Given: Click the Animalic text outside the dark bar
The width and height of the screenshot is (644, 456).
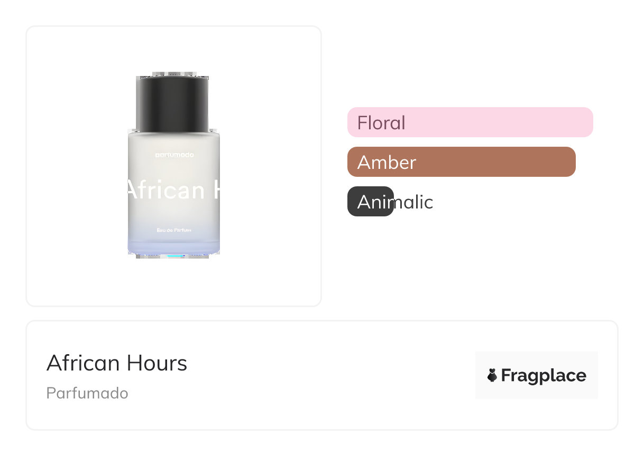Looking at the screenshot, I should 414,202.
